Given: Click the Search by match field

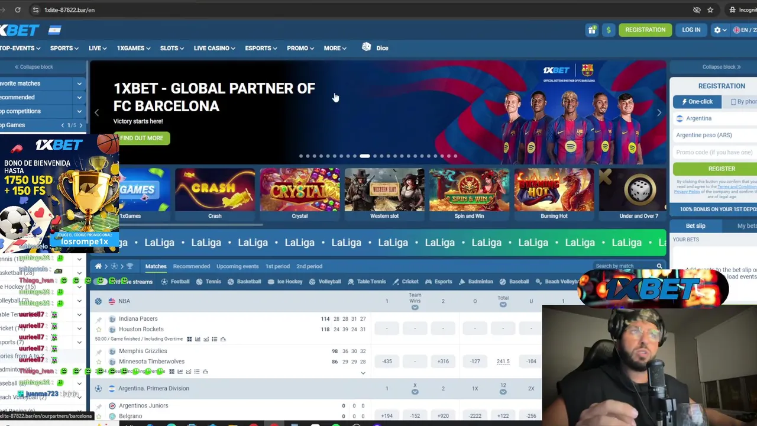Looking at the screenshot, I should click(623, 266).
